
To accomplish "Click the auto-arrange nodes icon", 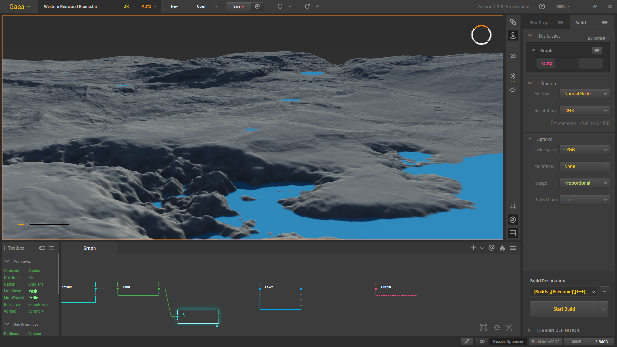I will [509, 327].
